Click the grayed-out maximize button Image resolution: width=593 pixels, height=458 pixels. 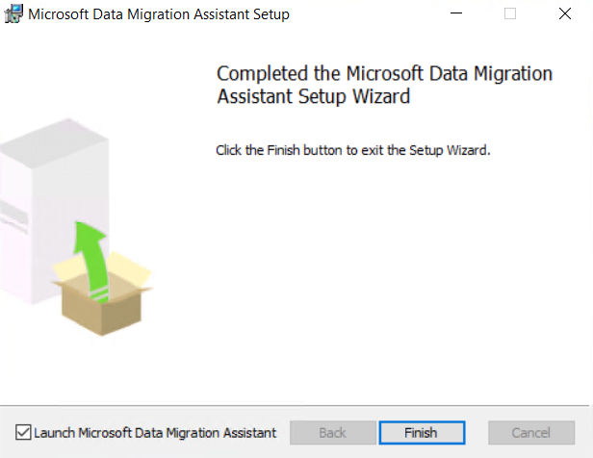(x=510, y=14)
